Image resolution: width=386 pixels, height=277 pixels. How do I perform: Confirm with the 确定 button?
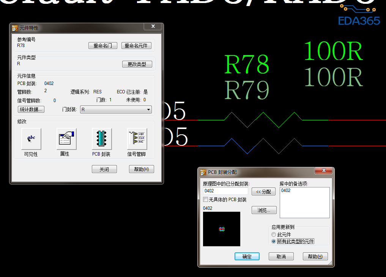(247, 257)
